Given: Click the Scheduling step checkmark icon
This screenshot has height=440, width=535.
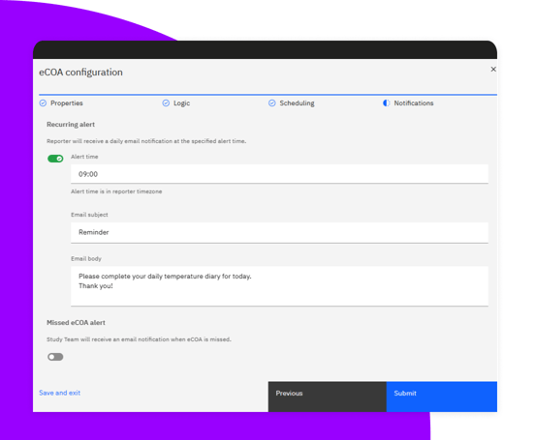Looking at the screenshot, I should (272, 103).
